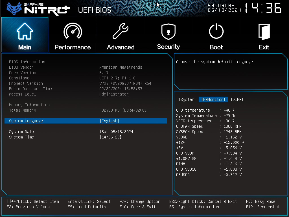
Task: Show the [System] monitor tab
Action: tap(187, 99)
